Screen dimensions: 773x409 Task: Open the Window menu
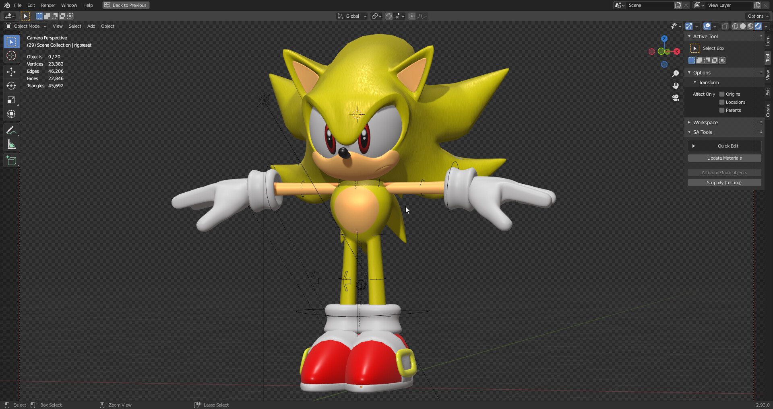coord(69,5)
